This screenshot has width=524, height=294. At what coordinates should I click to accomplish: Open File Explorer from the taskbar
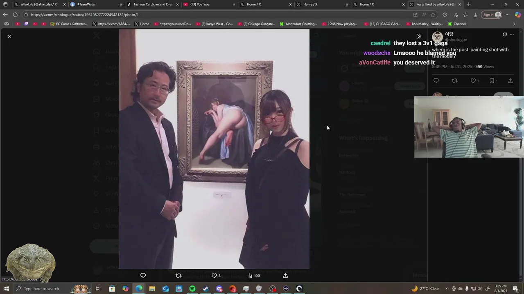152,289
